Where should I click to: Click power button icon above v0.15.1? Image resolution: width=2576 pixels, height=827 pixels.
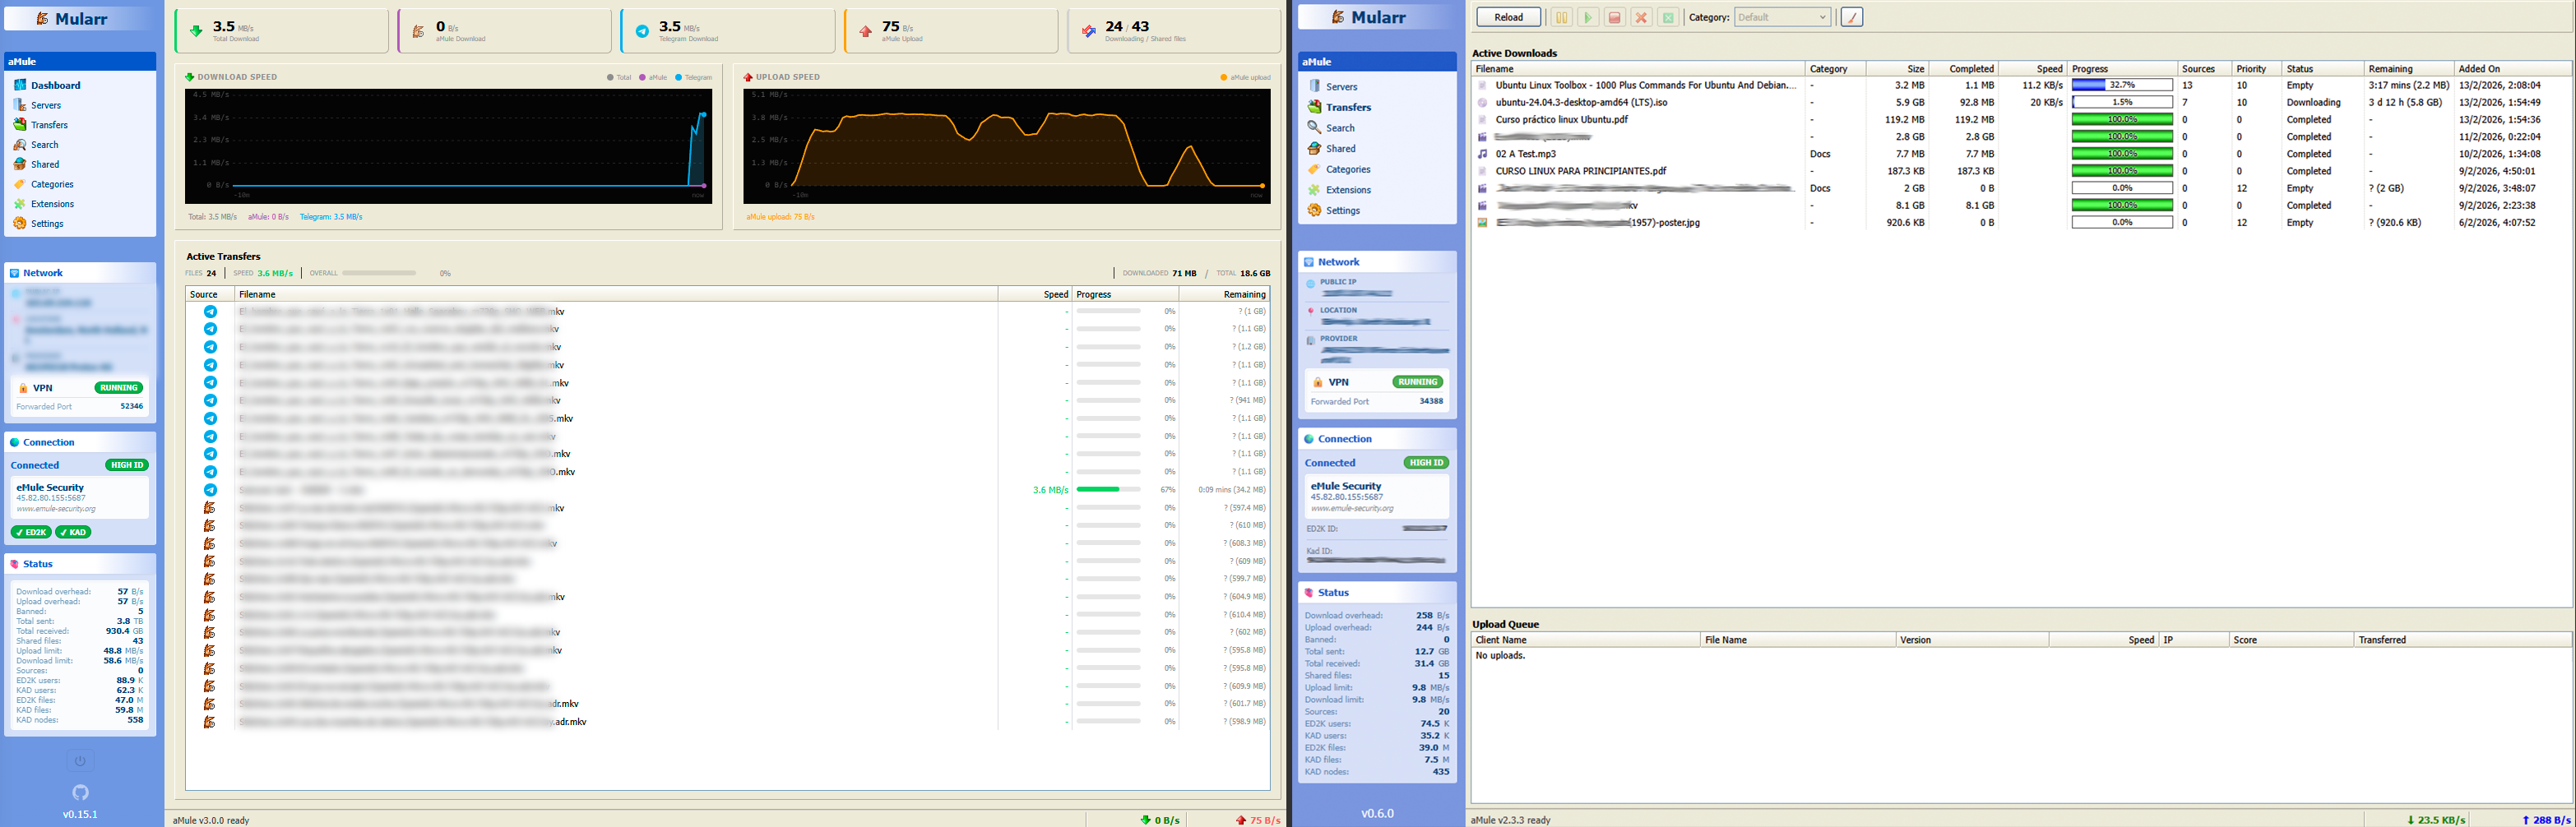(x=80, y=761)
